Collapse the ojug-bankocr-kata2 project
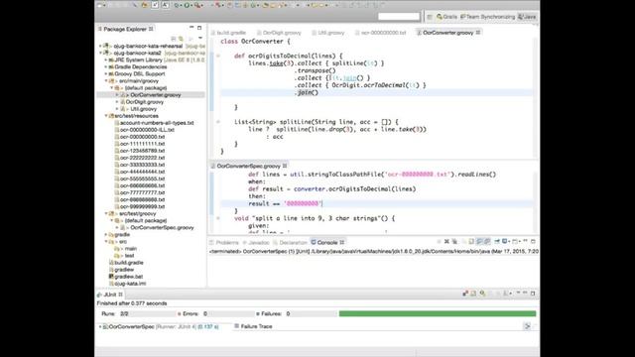The image size is (635, 357). coord(100,53)
